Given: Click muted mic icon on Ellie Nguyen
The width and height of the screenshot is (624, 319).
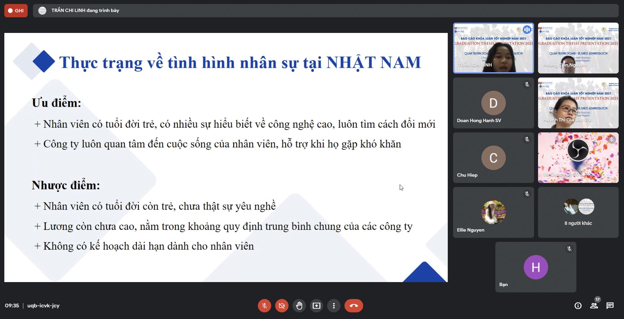Looking at the screenshot, I should point(527,194).
